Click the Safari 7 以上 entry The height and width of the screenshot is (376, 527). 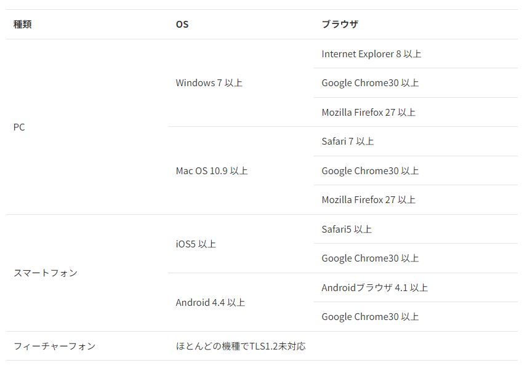pyautogui.click(x=348, y=141)
